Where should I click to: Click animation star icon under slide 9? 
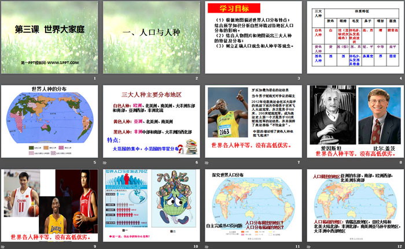pyautogui.click(x=2, y=247)
